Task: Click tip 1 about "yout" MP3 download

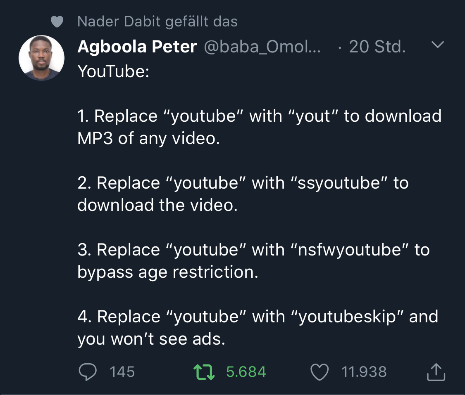Action: coord(260,127)
